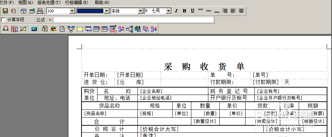Click the hand editing document icon
Image resolution: width=332 pixels, height=137 pixels.
[x=44, y=29]
